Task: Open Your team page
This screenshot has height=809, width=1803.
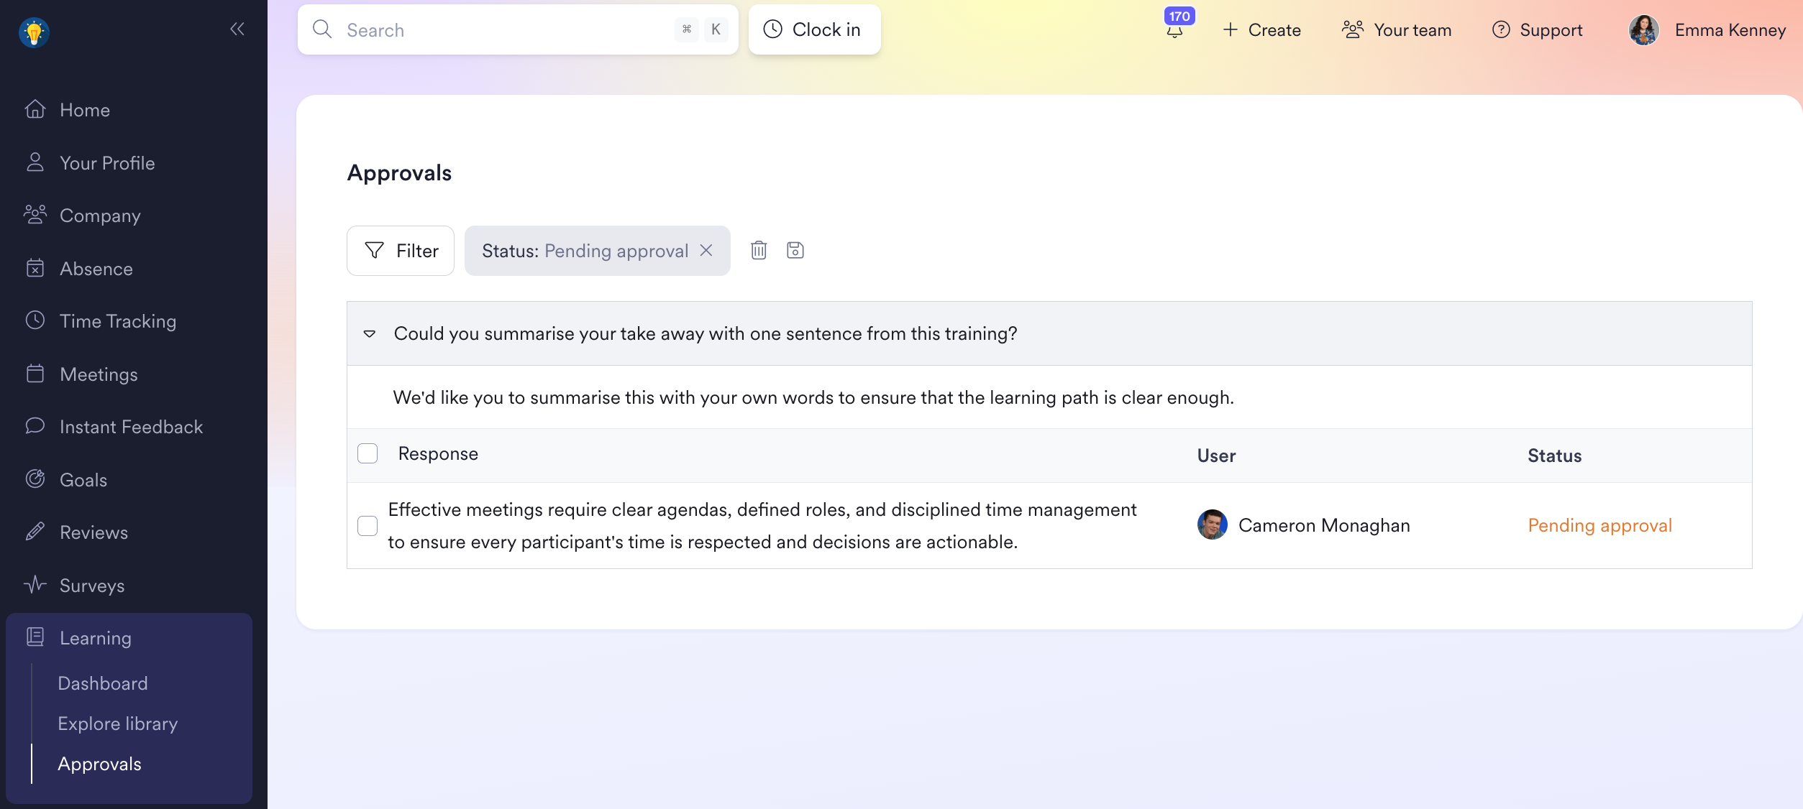Action: coord(1397,30)
